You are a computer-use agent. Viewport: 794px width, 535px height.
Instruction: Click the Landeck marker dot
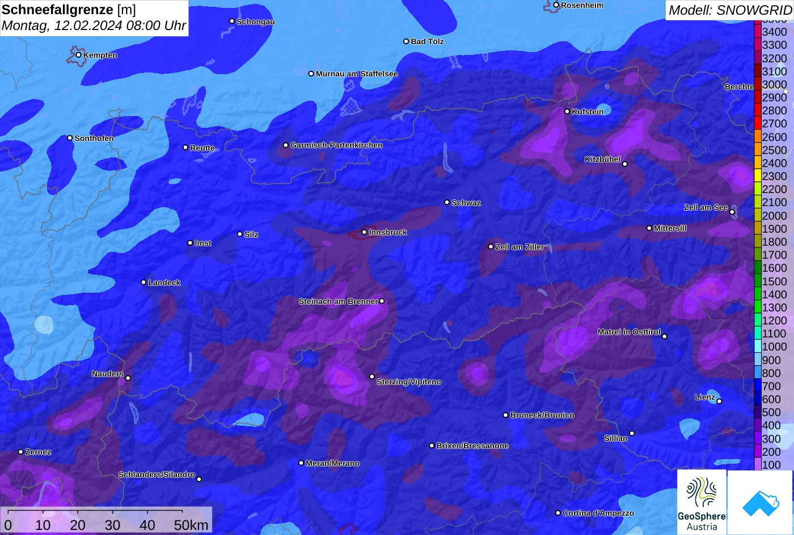(x=143, y=283)
